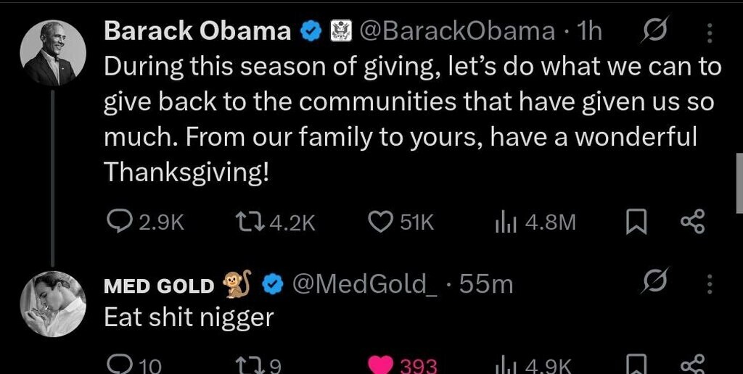Click the blue verified badge next to Barack Obama
Screen dimensions: 743x374
311,31
